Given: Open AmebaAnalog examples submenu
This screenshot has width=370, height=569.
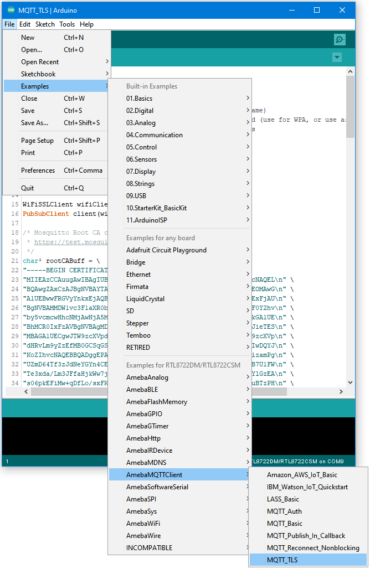Looking at the screenshot, I should click(179, 377).
